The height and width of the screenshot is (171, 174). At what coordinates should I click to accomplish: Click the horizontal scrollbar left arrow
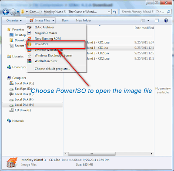[66, 154]
